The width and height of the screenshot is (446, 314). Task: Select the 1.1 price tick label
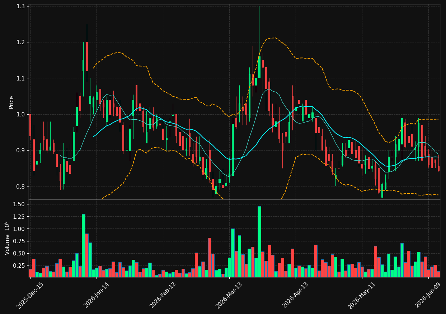[x=20, y=78]
